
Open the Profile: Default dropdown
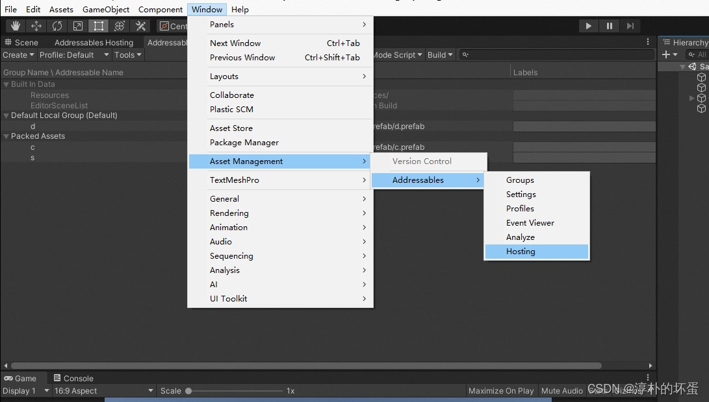74,54
